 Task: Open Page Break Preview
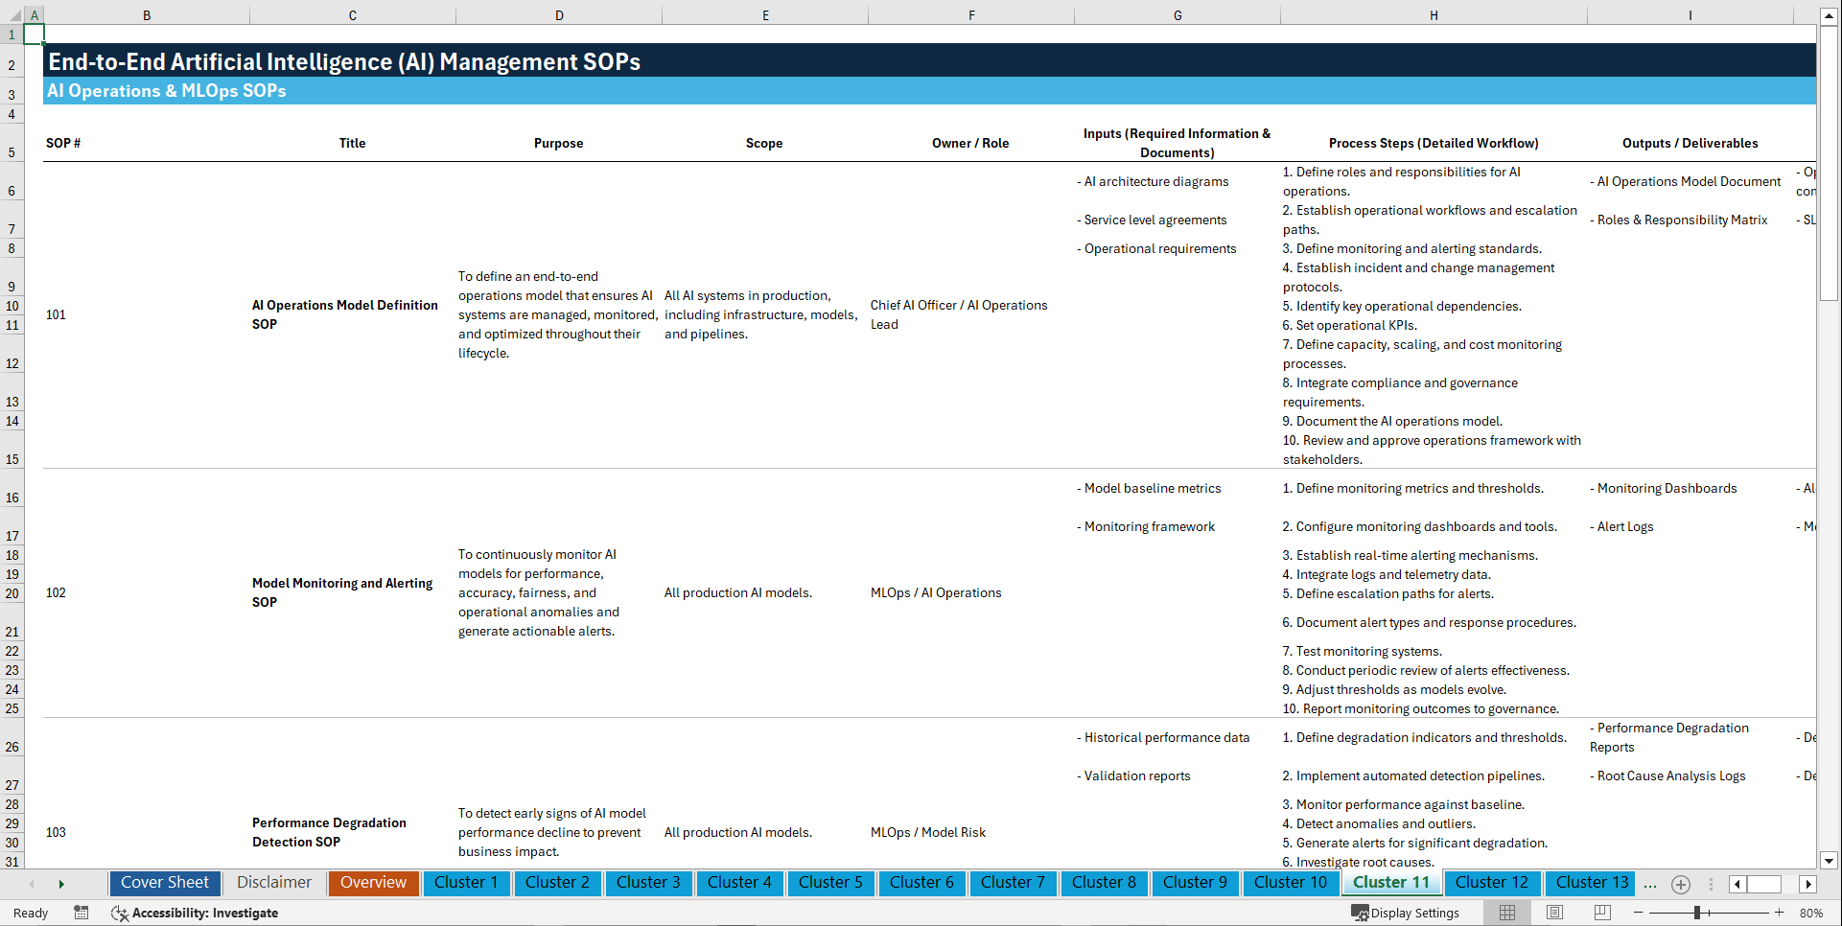pyautogui.click(x=1601, y=913)
